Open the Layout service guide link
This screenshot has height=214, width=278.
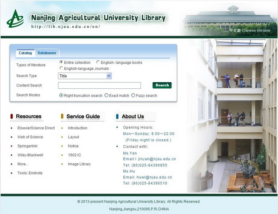pos(73,137)
